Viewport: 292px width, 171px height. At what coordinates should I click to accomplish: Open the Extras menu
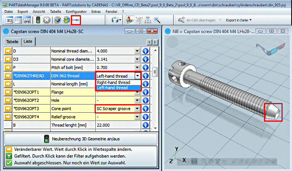[96, 12]
